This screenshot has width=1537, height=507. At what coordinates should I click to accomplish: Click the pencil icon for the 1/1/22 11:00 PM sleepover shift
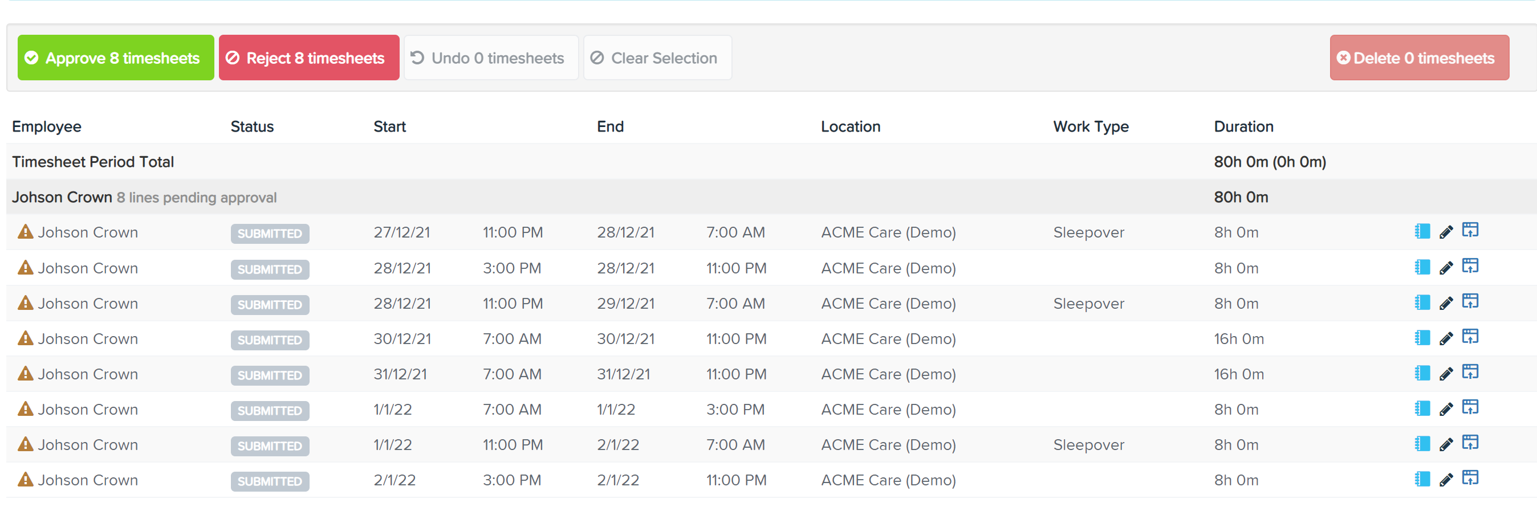[x=1446, y=445]
